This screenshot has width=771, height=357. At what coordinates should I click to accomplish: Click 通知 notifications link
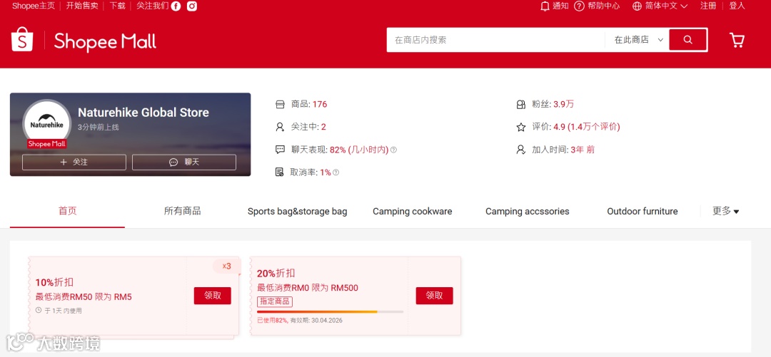pos(560,6)
